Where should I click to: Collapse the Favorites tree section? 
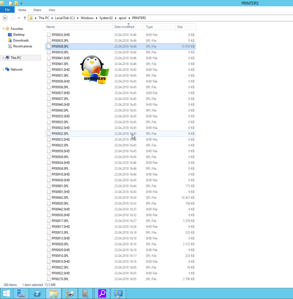coord(3,29)
